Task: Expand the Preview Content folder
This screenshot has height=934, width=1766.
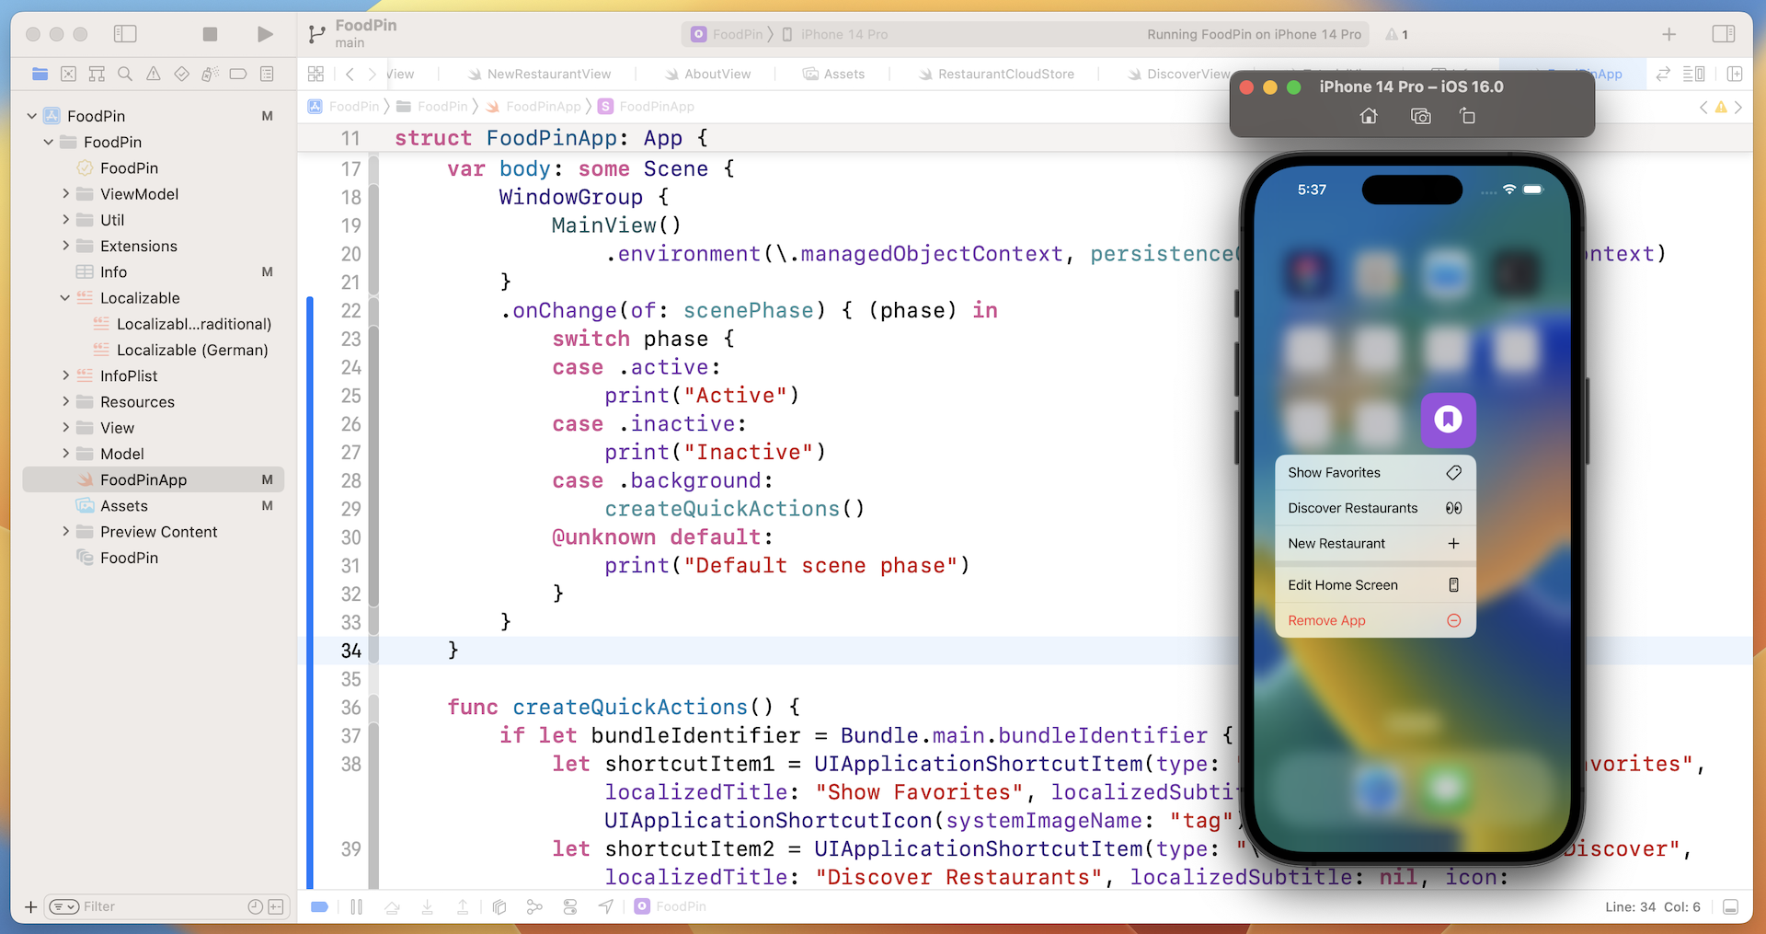Action: click(65, 532)
